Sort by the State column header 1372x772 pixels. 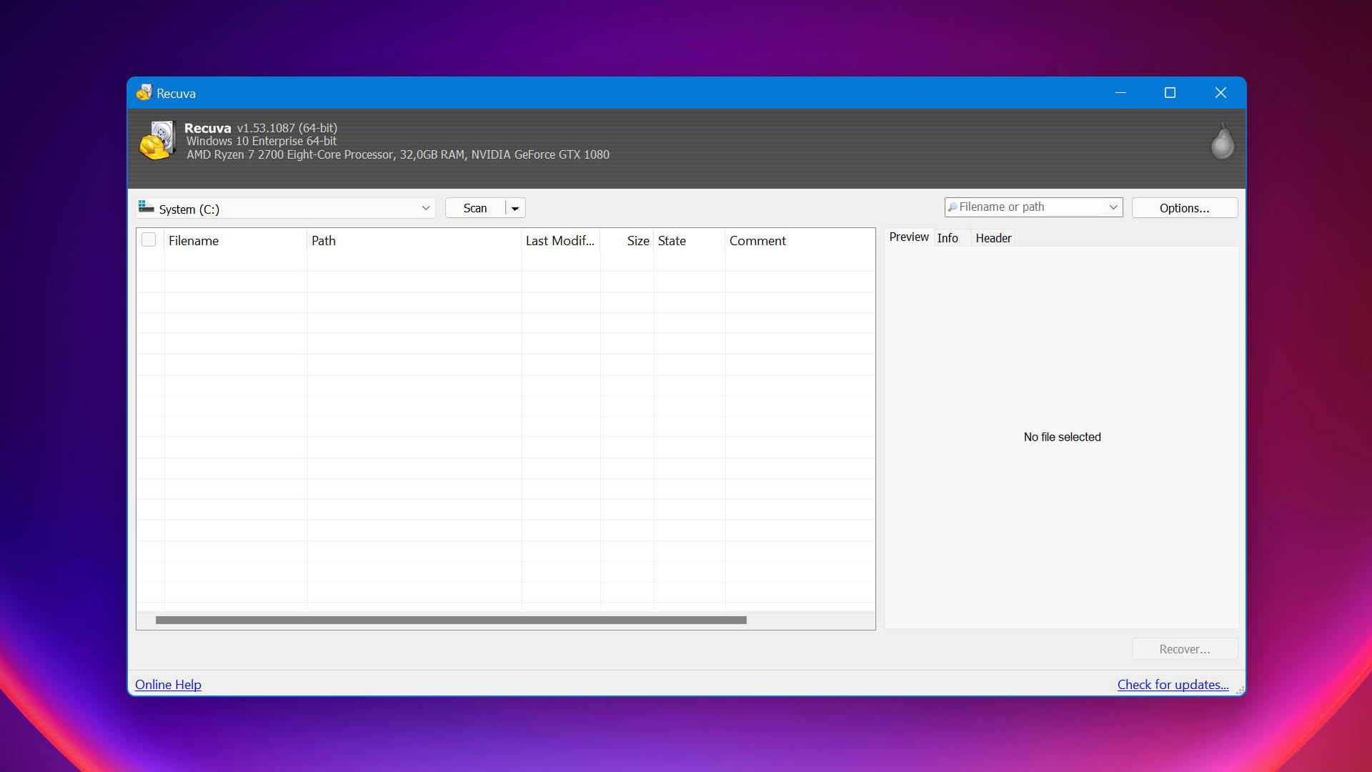[690, 241]
